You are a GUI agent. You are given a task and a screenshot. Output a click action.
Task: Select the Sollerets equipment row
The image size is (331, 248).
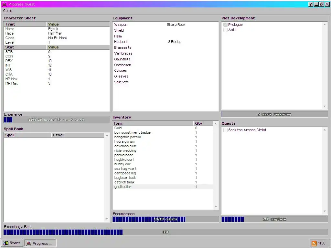pos(166,82)
